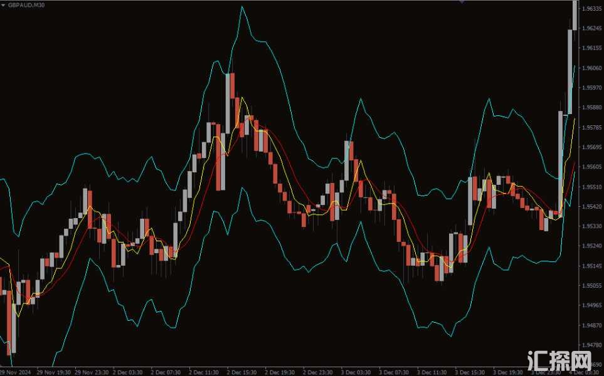Click the 3 Dec 11:30 time axis label

[x=433, y=372]
